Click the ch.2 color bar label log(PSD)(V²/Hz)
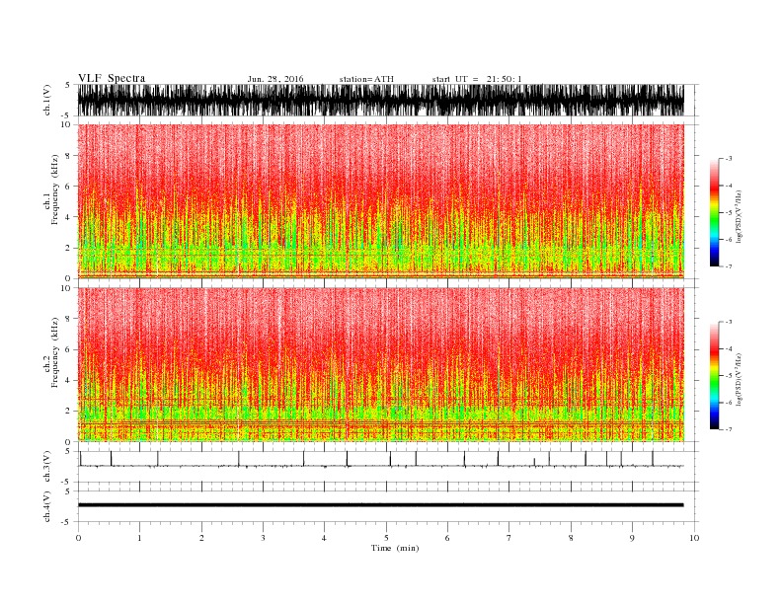This screenshot has height=604, width=782. point(739,379)
